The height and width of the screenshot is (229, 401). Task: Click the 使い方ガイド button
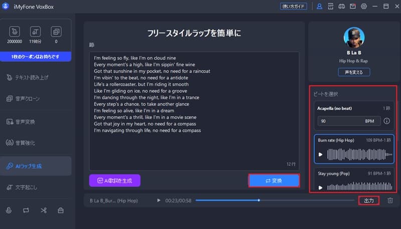click(294, 7)
